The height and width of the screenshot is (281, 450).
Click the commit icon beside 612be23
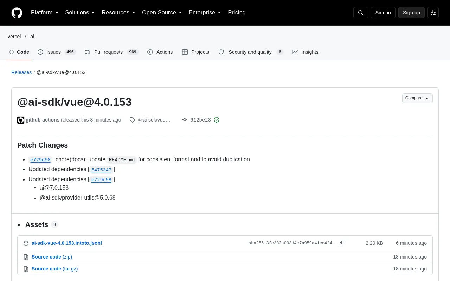(185, 120)
